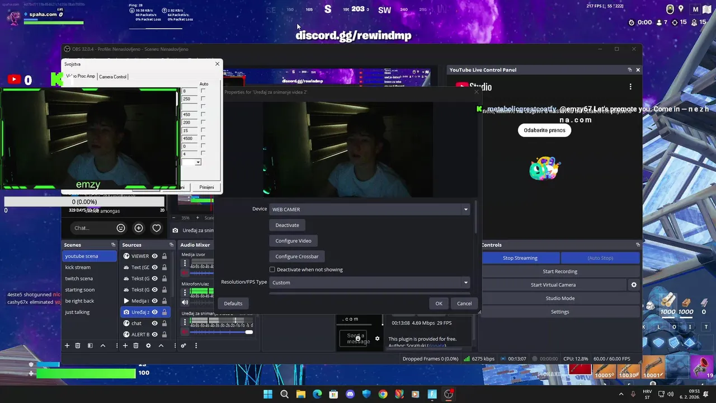Open Audio Mixer three-dot menu at bottom
716x403 pixels.
[196, 346]
